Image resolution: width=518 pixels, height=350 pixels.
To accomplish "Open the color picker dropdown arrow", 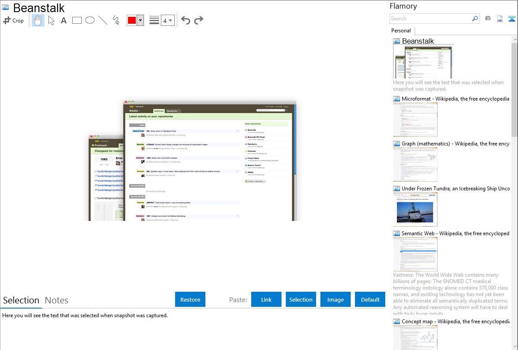I will click(140, 20).
